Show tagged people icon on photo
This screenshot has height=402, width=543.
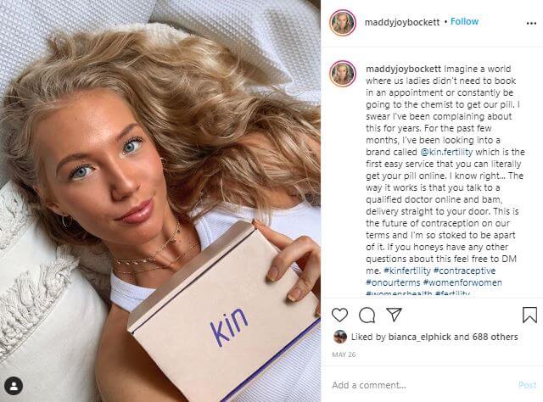pyautogui.click(x=14, y=386)
